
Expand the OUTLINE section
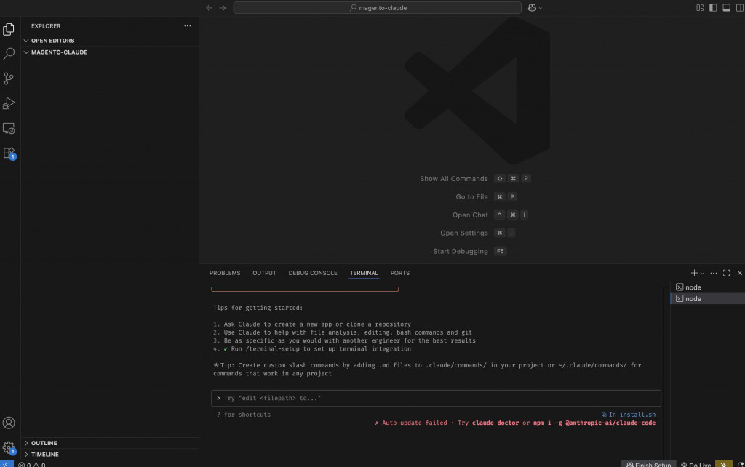point(110,443)
